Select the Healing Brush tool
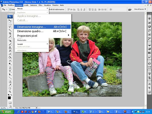This screenshot has width=152, height=114. (10, 41)
